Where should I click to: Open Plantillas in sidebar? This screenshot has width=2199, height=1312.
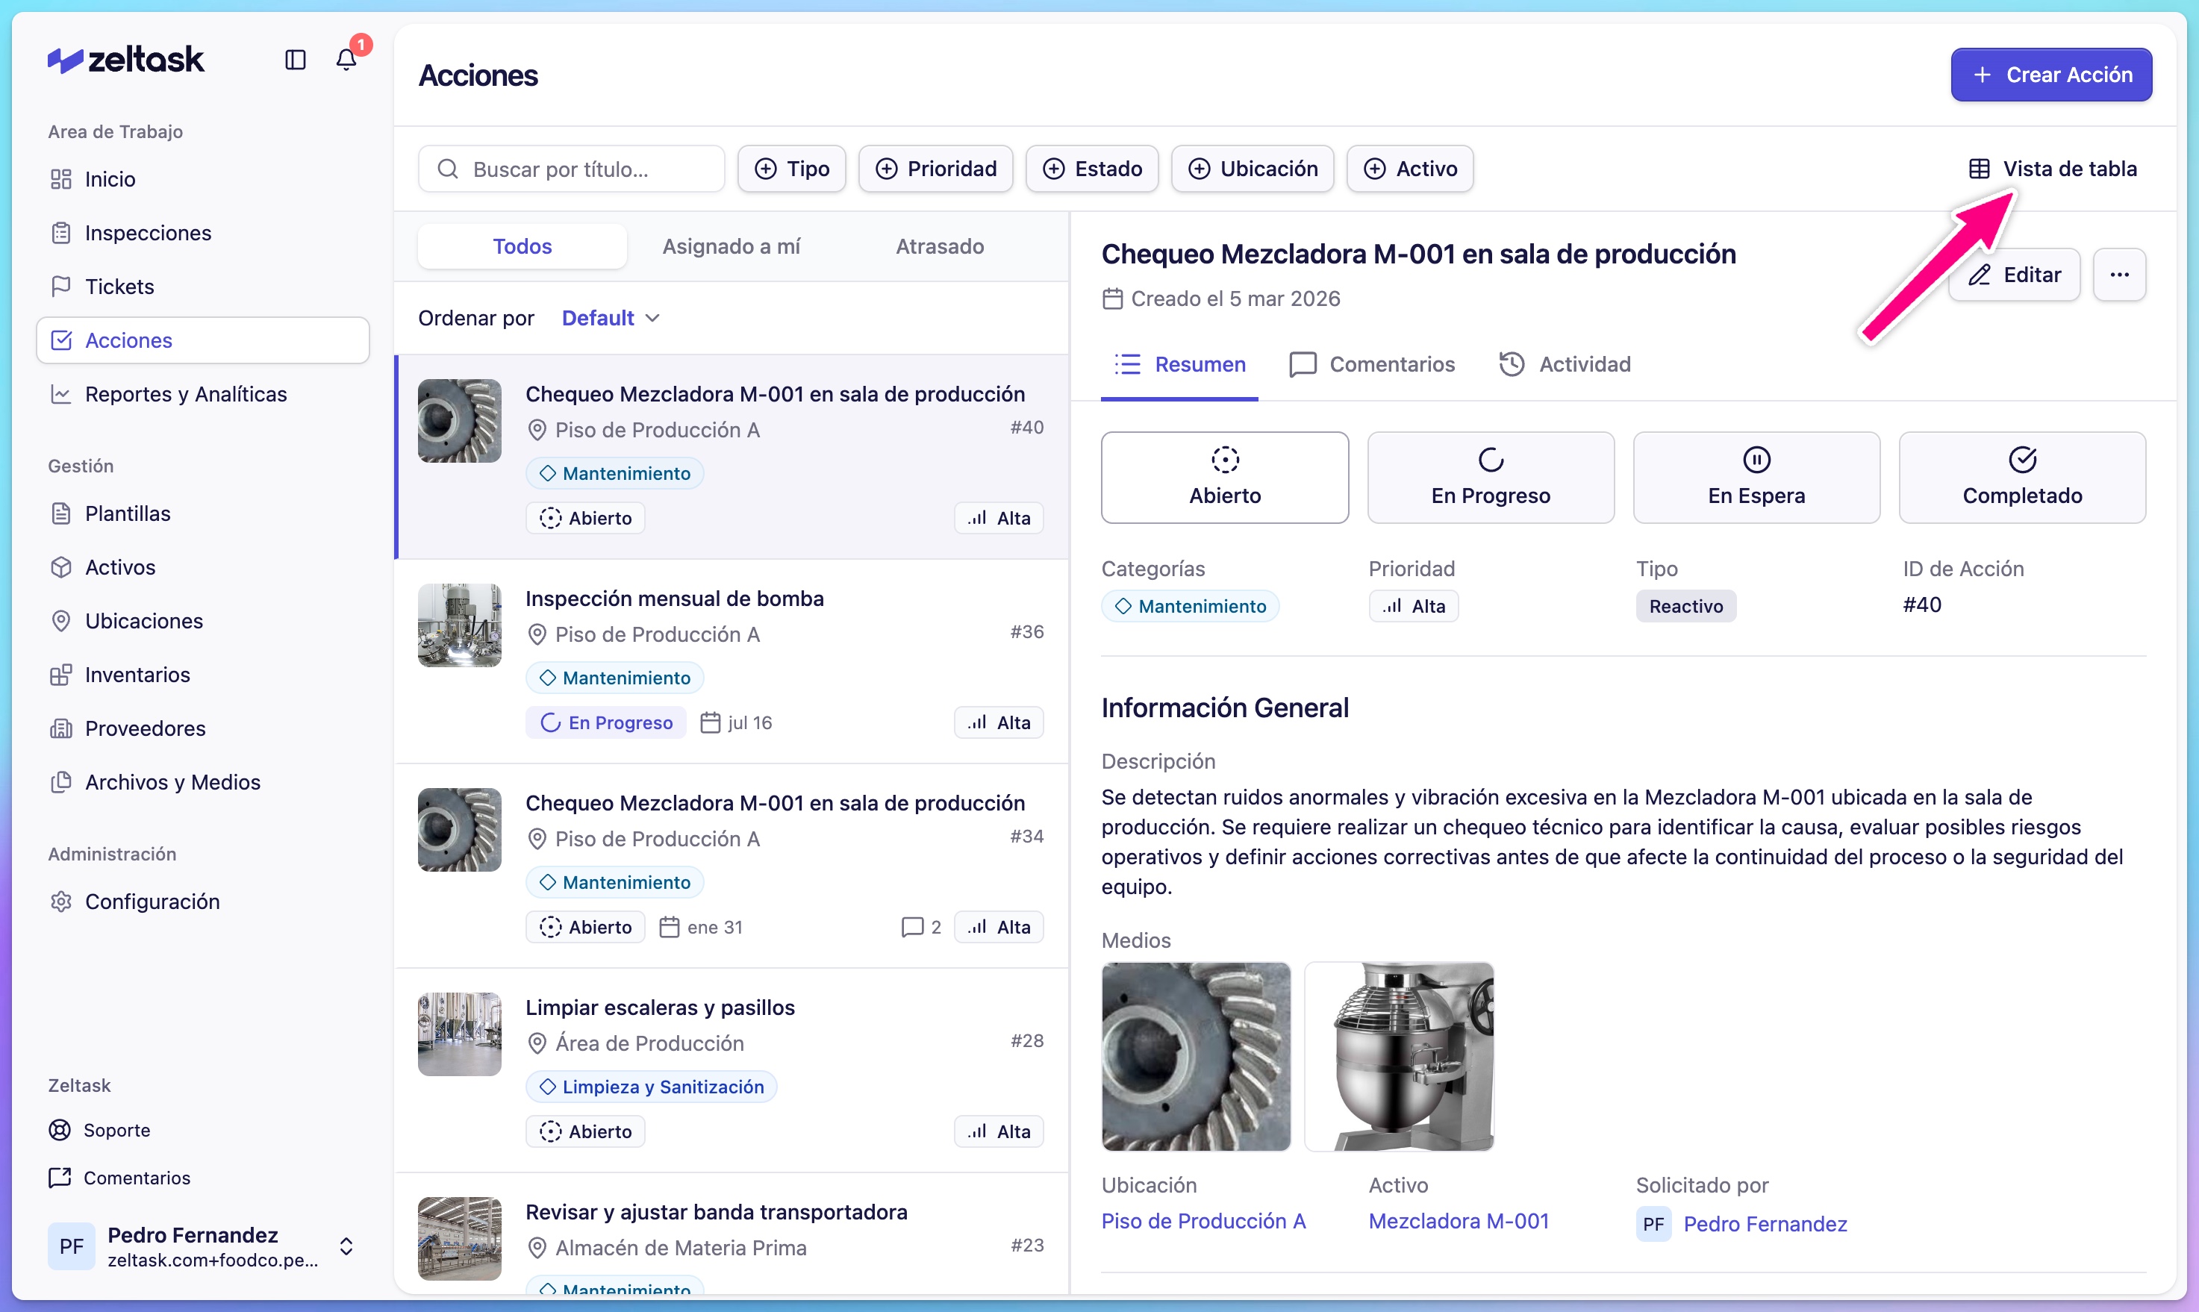click(x=202, y=513)
